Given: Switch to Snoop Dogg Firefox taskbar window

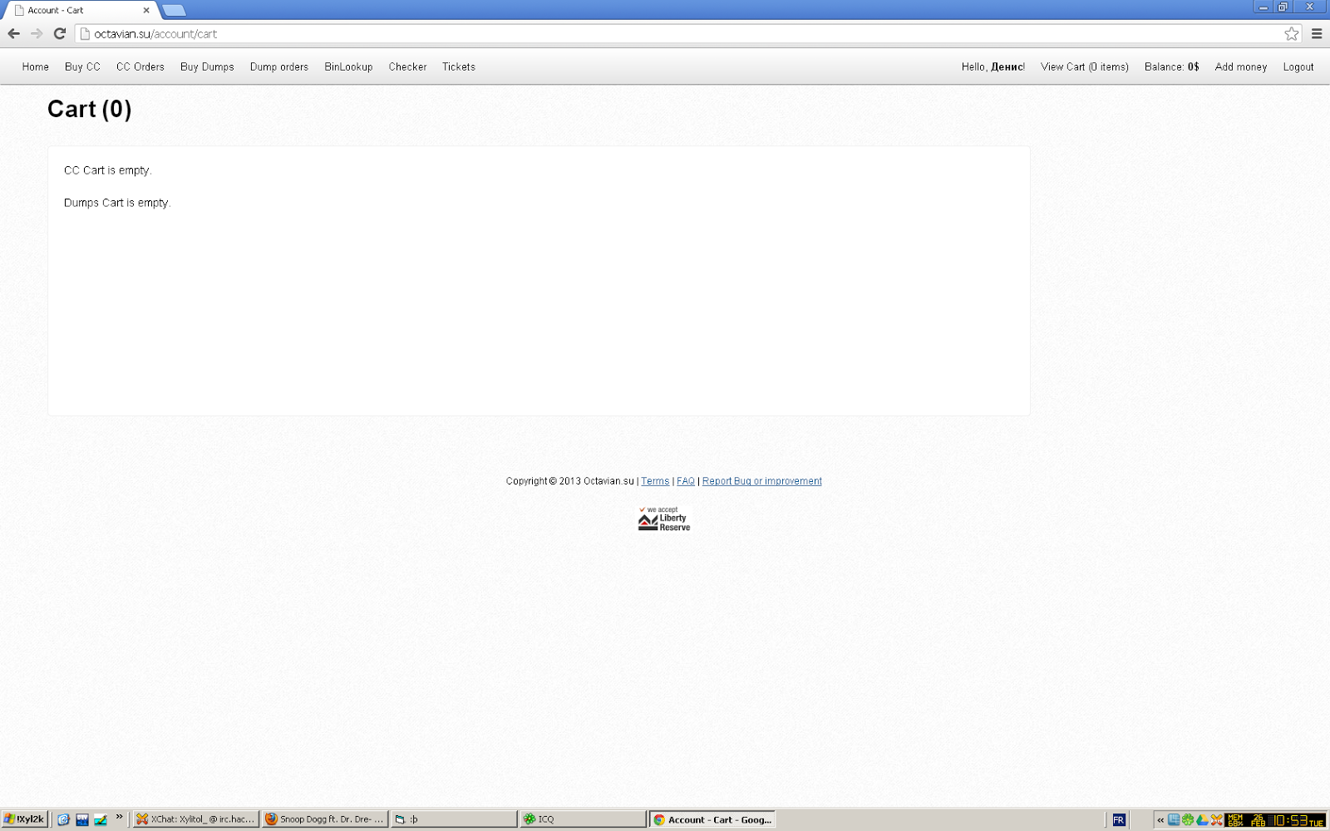Looking at the screenshot, I should [325, 819].
